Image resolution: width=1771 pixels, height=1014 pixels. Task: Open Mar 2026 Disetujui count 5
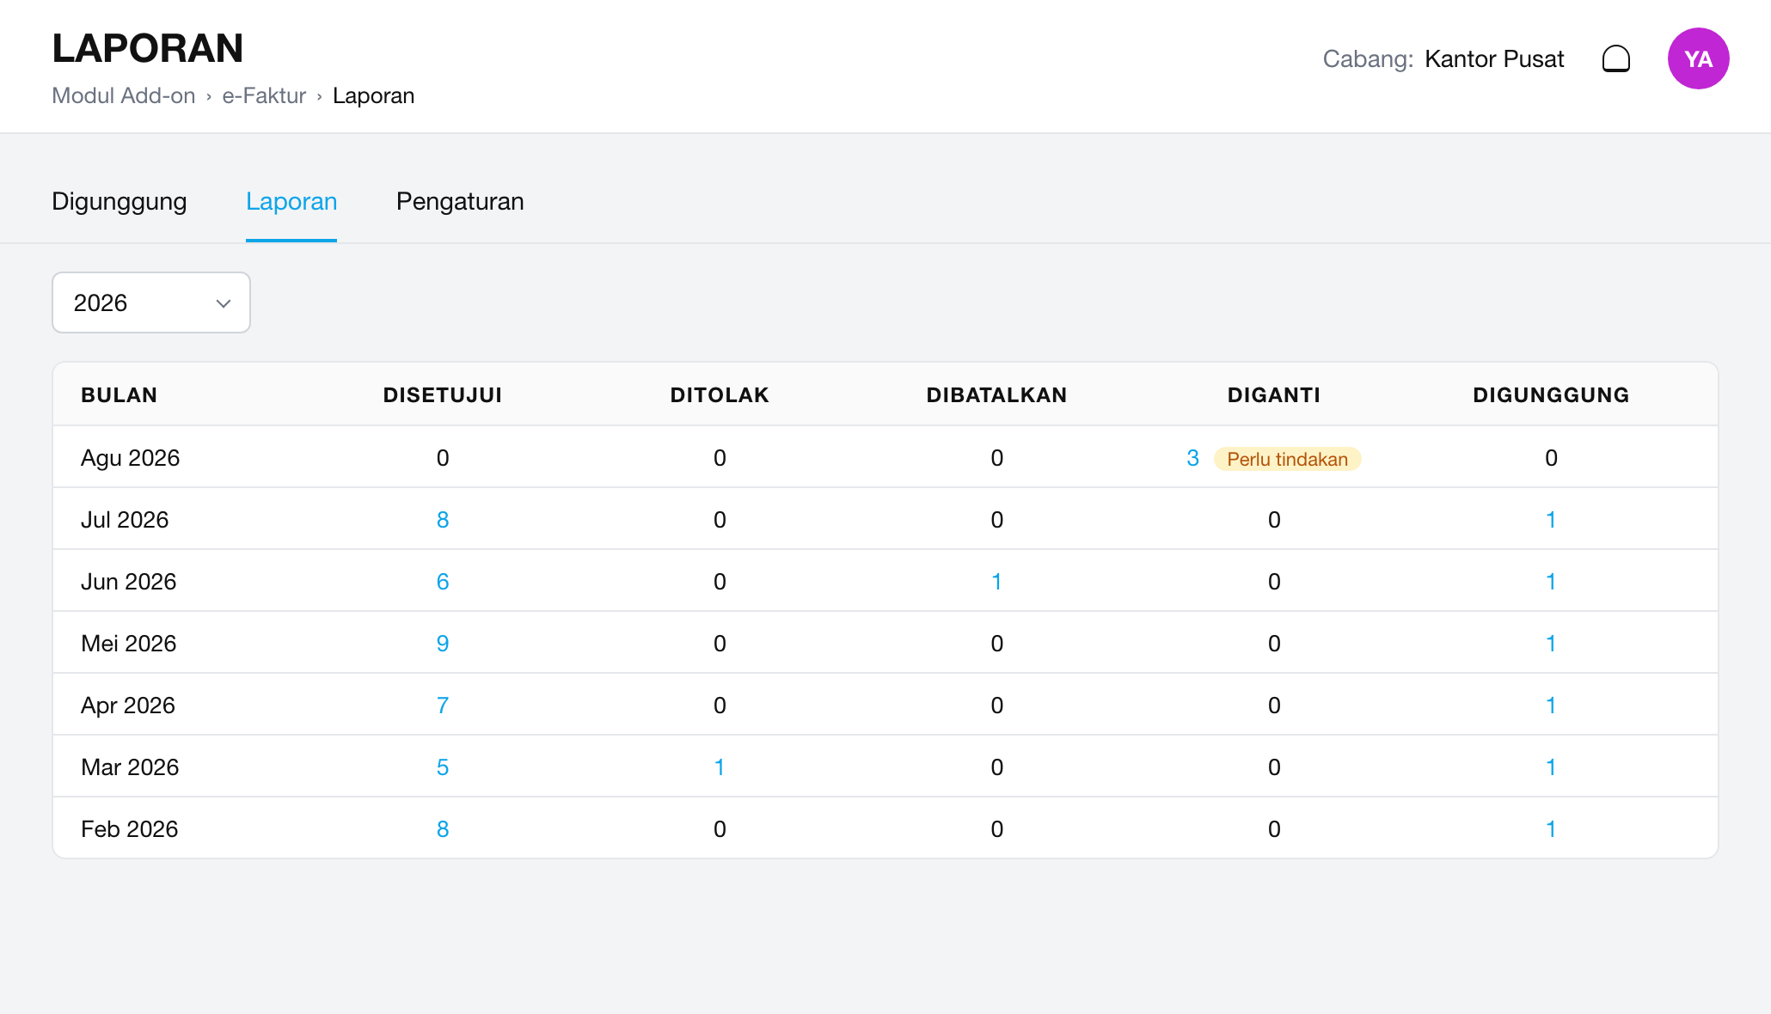[x=443, y=767]
